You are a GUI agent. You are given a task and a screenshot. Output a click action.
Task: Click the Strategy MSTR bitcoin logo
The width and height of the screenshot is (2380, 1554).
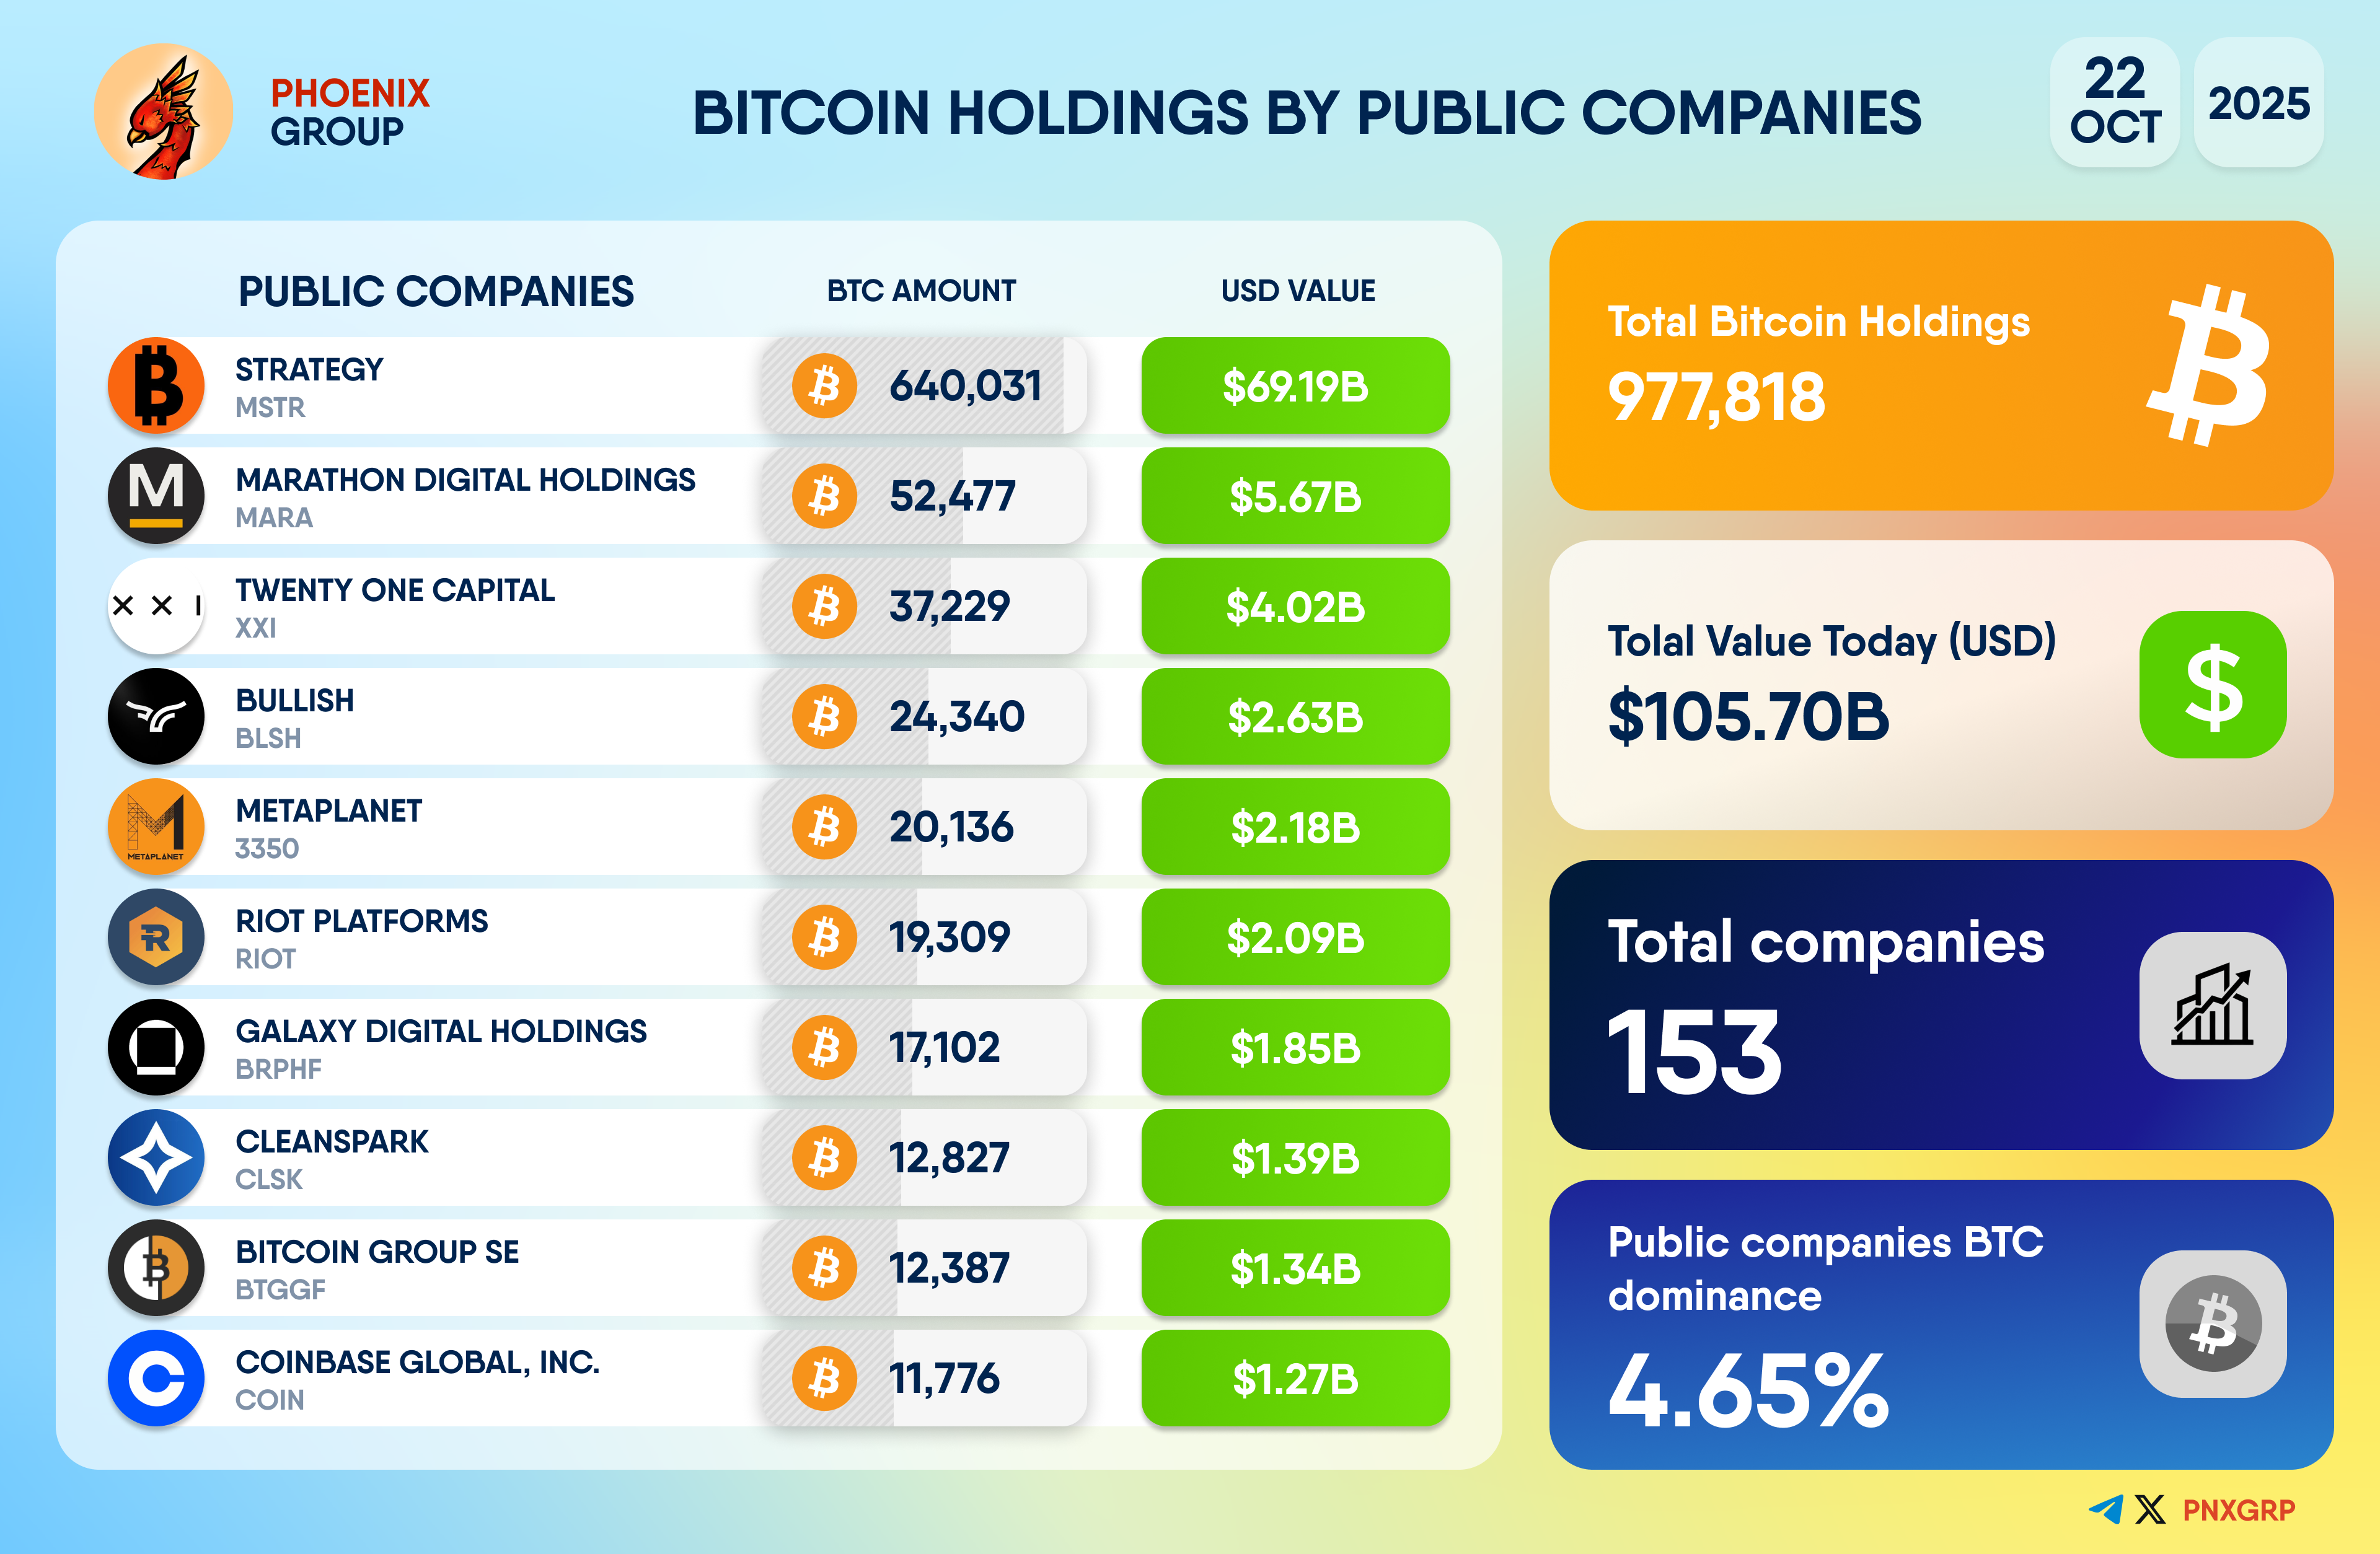point(156,386)
